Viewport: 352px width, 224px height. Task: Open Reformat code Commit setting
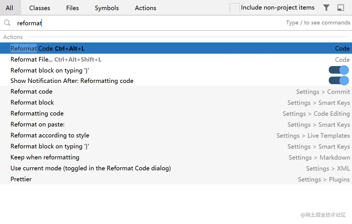coord(32,92)
